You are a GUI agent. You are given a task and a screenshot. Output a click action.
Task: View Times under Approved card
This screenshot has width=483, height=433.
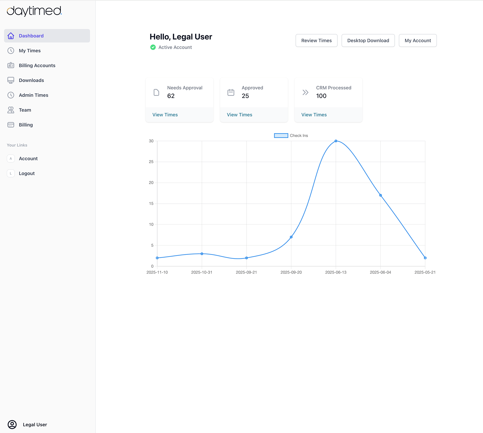tap(239, 115)
